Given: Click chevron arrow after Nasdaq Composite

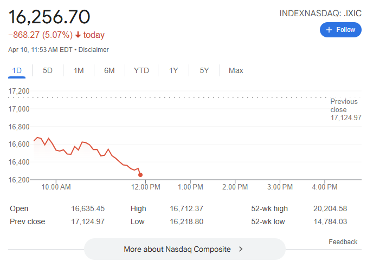Looking at the screenshot, I should [x=241, y=250].
